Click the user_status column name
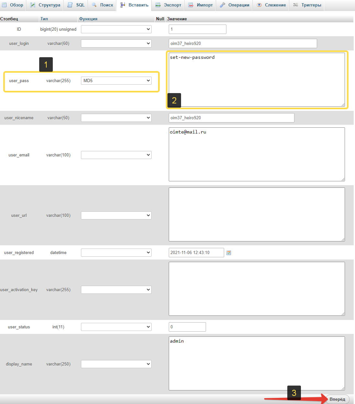 tap(19, 327)
